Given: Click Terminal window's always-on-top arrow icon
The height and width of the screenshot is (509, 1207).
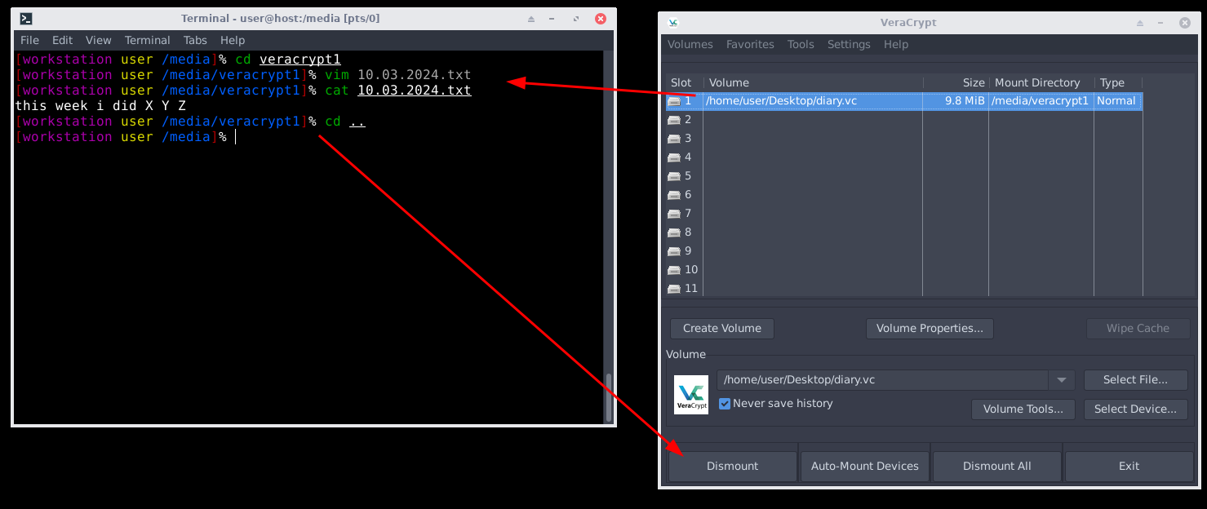Looking at the screenshot, I should coord(531,19).
